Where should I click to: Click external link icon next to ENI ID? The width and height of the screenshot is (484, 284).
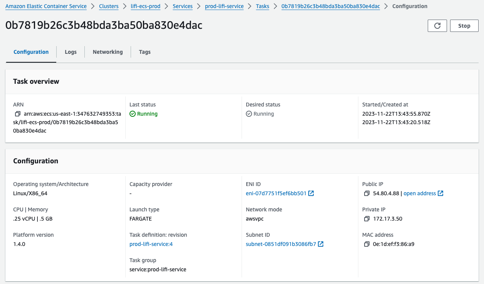[311, 193]
